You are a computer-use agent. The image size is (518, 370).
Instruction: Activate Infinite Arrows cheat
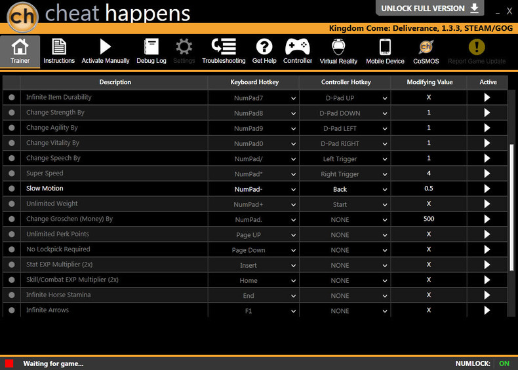coord(487,310)
